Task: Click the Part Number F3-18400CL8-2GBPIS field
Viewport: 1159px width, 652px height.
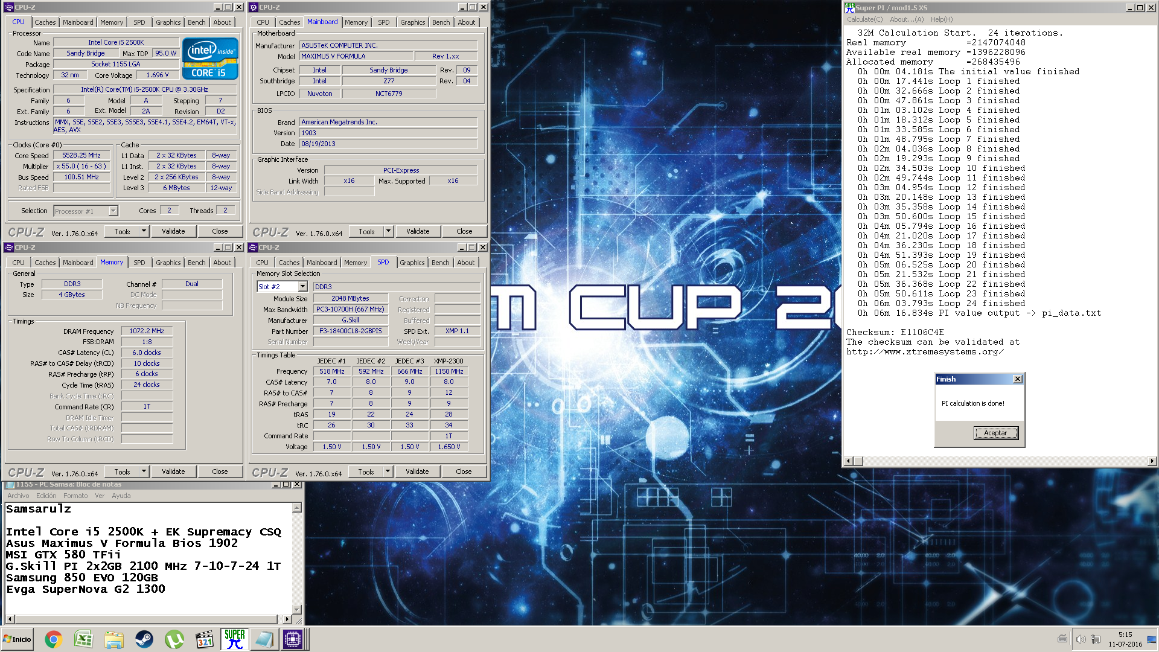Action: [x=351, y=331]
